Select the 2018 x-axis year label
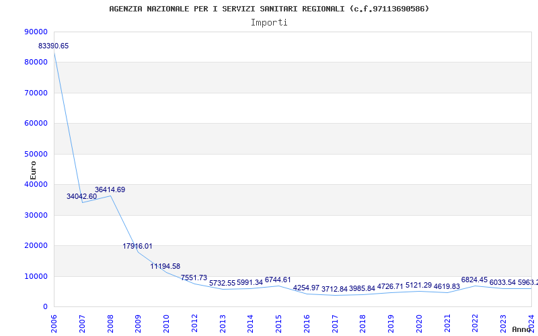This screenshot has height=336, width=538. (362, 324)
